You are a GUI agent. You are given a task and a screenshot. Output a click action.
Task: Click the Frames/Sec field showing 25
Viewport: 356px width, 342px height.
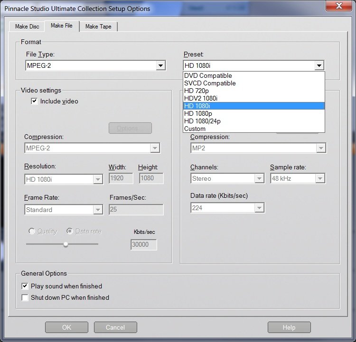pos(136,210)
